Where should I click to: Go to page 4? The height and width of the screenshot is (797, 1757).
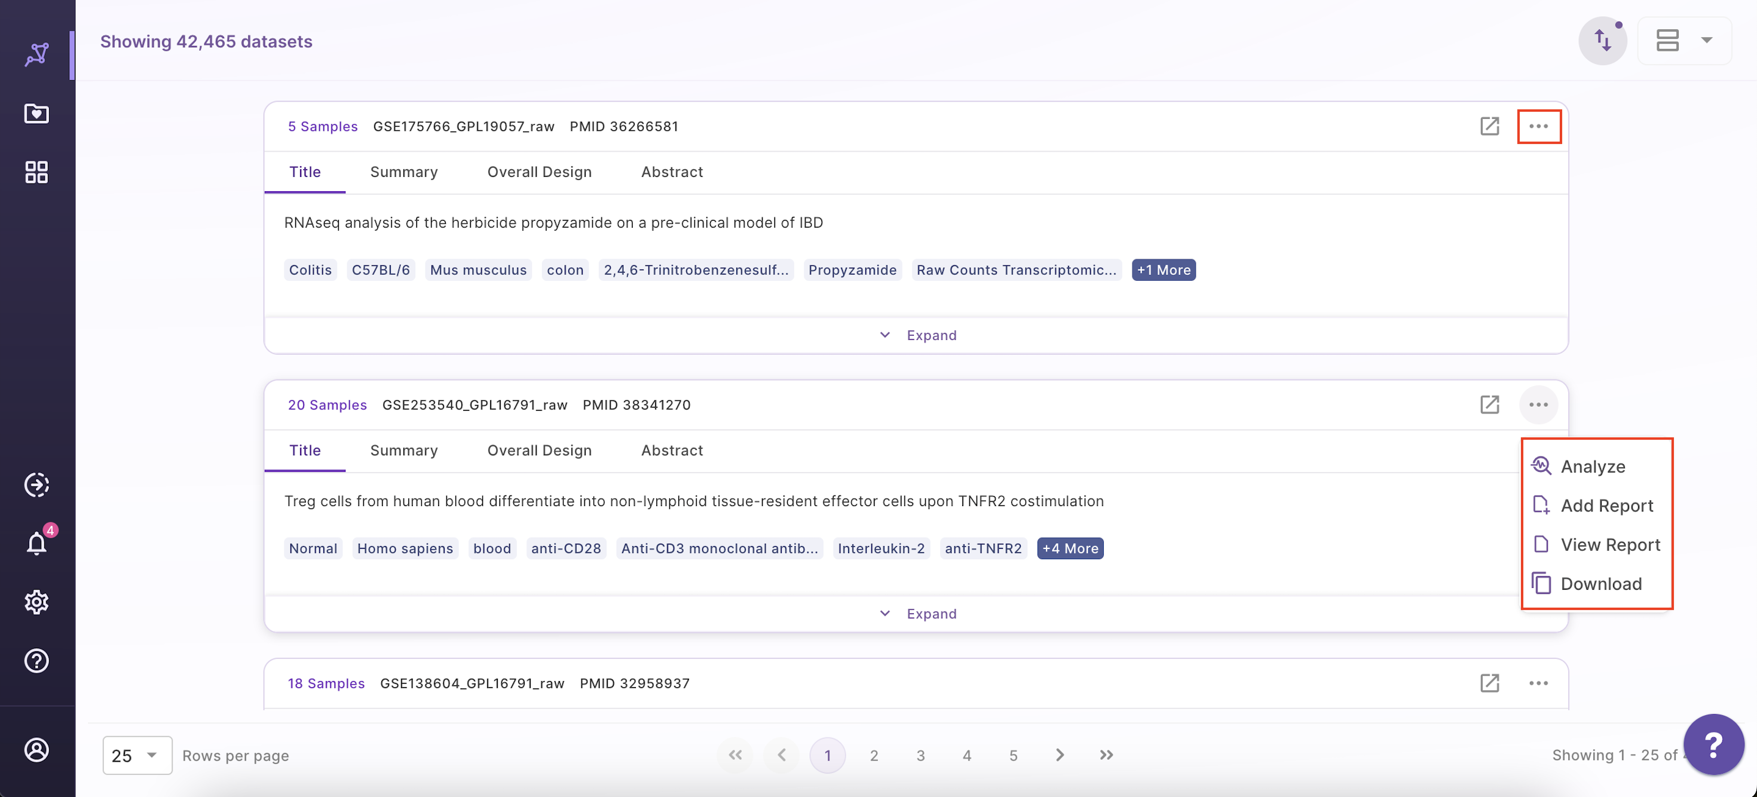[x=966, y=755]
